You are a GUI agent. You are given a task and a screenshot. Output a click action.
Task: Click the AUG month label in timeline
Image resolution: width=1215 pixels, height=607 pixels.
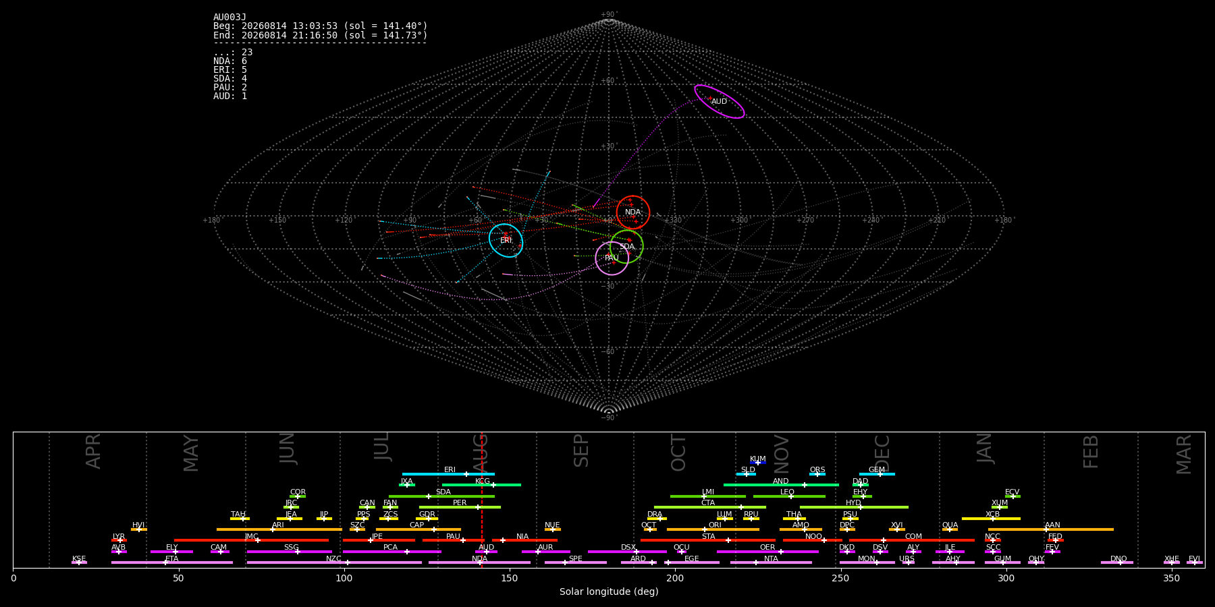pos(480,453)
